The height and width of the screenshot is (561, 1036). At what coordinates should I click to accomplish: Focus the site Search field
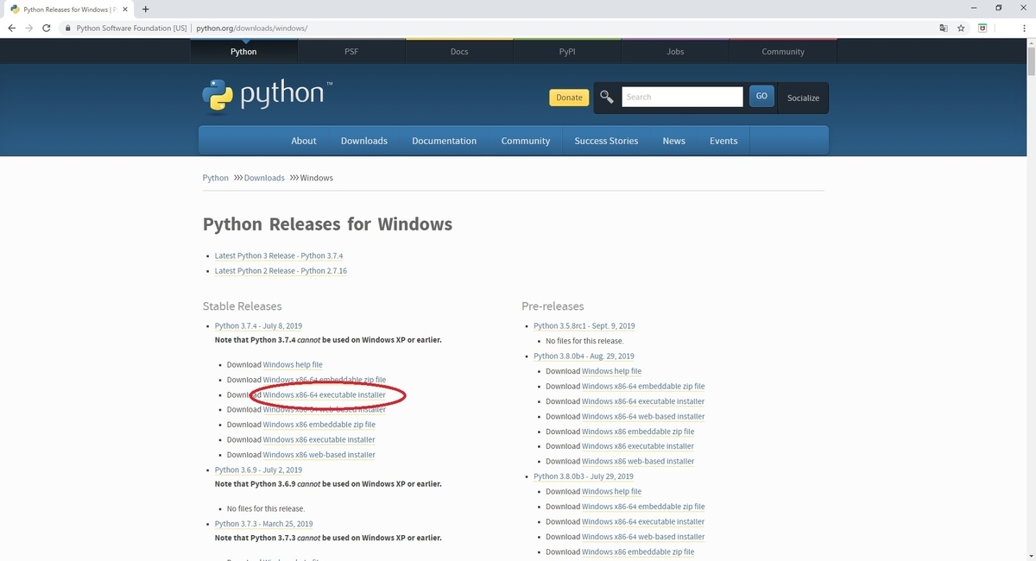pos(682,97)
